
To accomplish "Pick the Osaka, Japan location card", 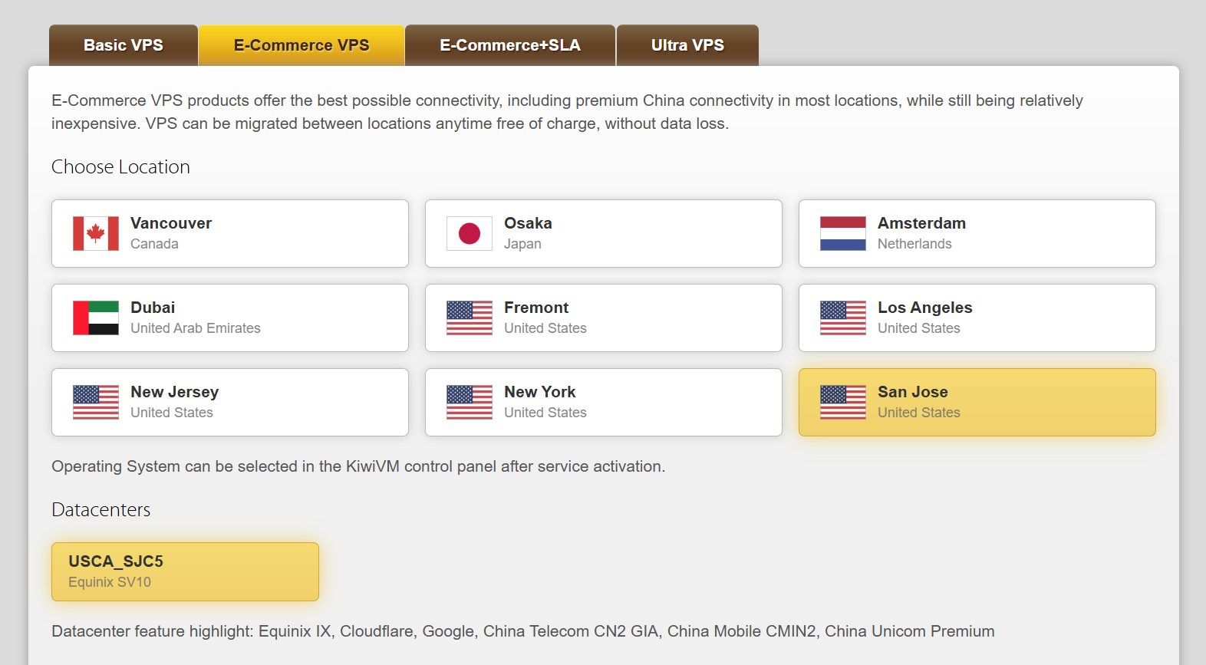I will (604, 233).
